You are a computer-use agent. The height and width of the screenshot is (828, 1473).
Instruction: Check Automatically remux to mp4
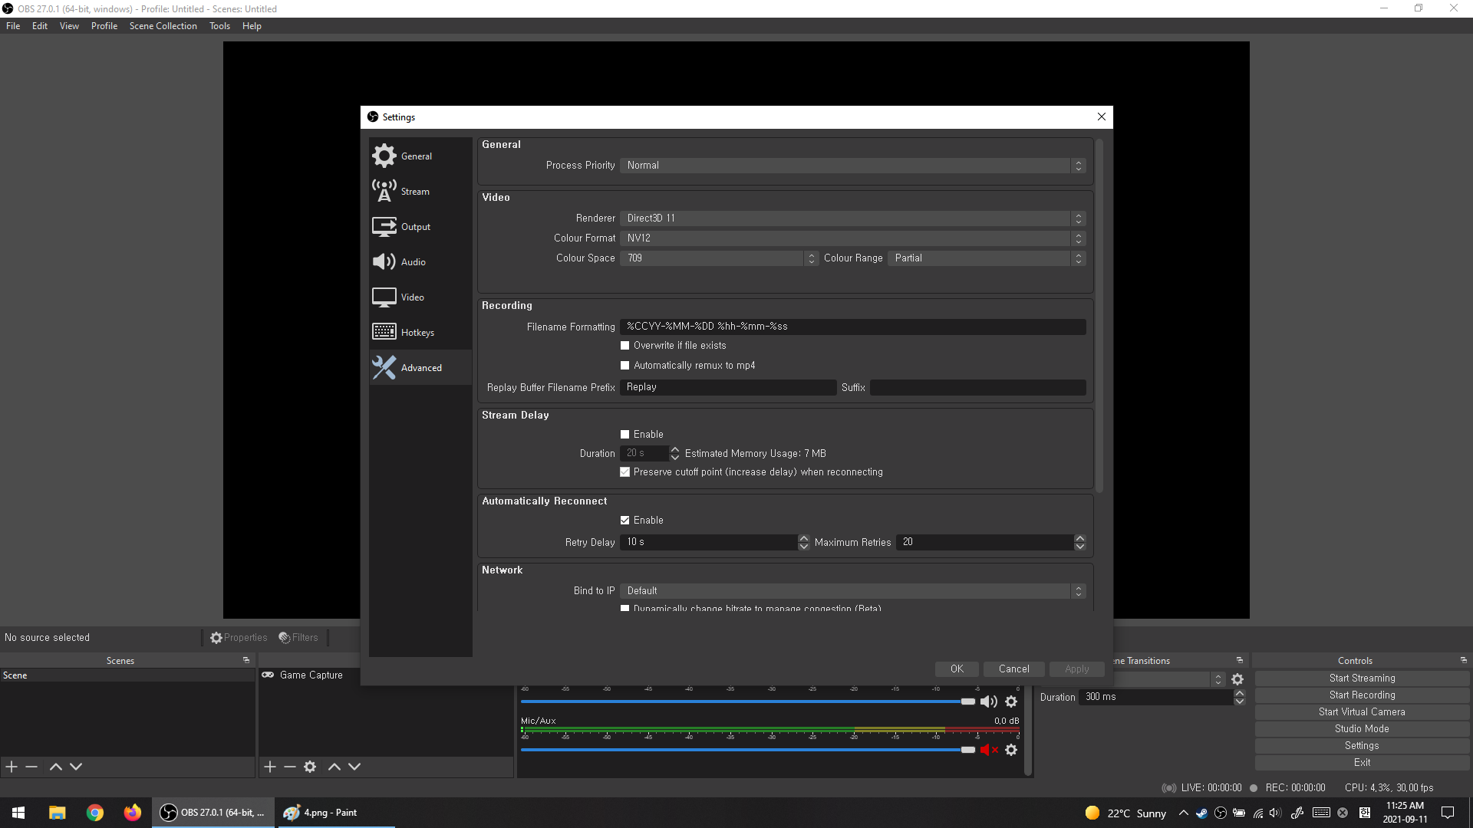pyautogui.click(x=624, y=366)
